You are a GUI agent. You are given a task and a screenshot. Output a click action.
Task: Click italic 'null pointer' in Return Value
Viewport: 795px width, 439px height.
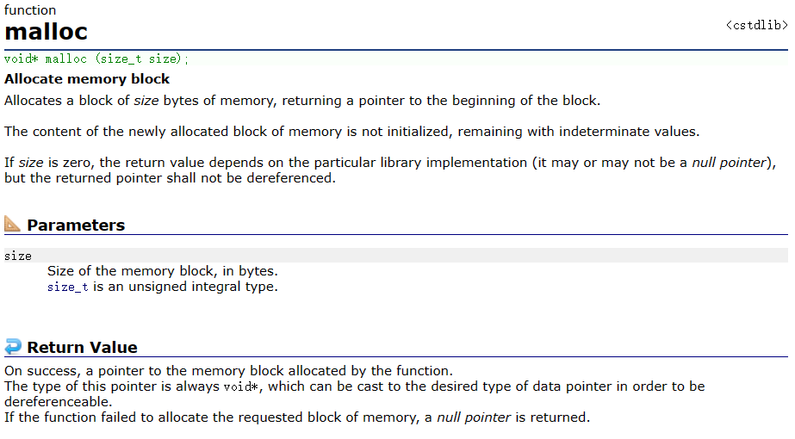[474, 417]
